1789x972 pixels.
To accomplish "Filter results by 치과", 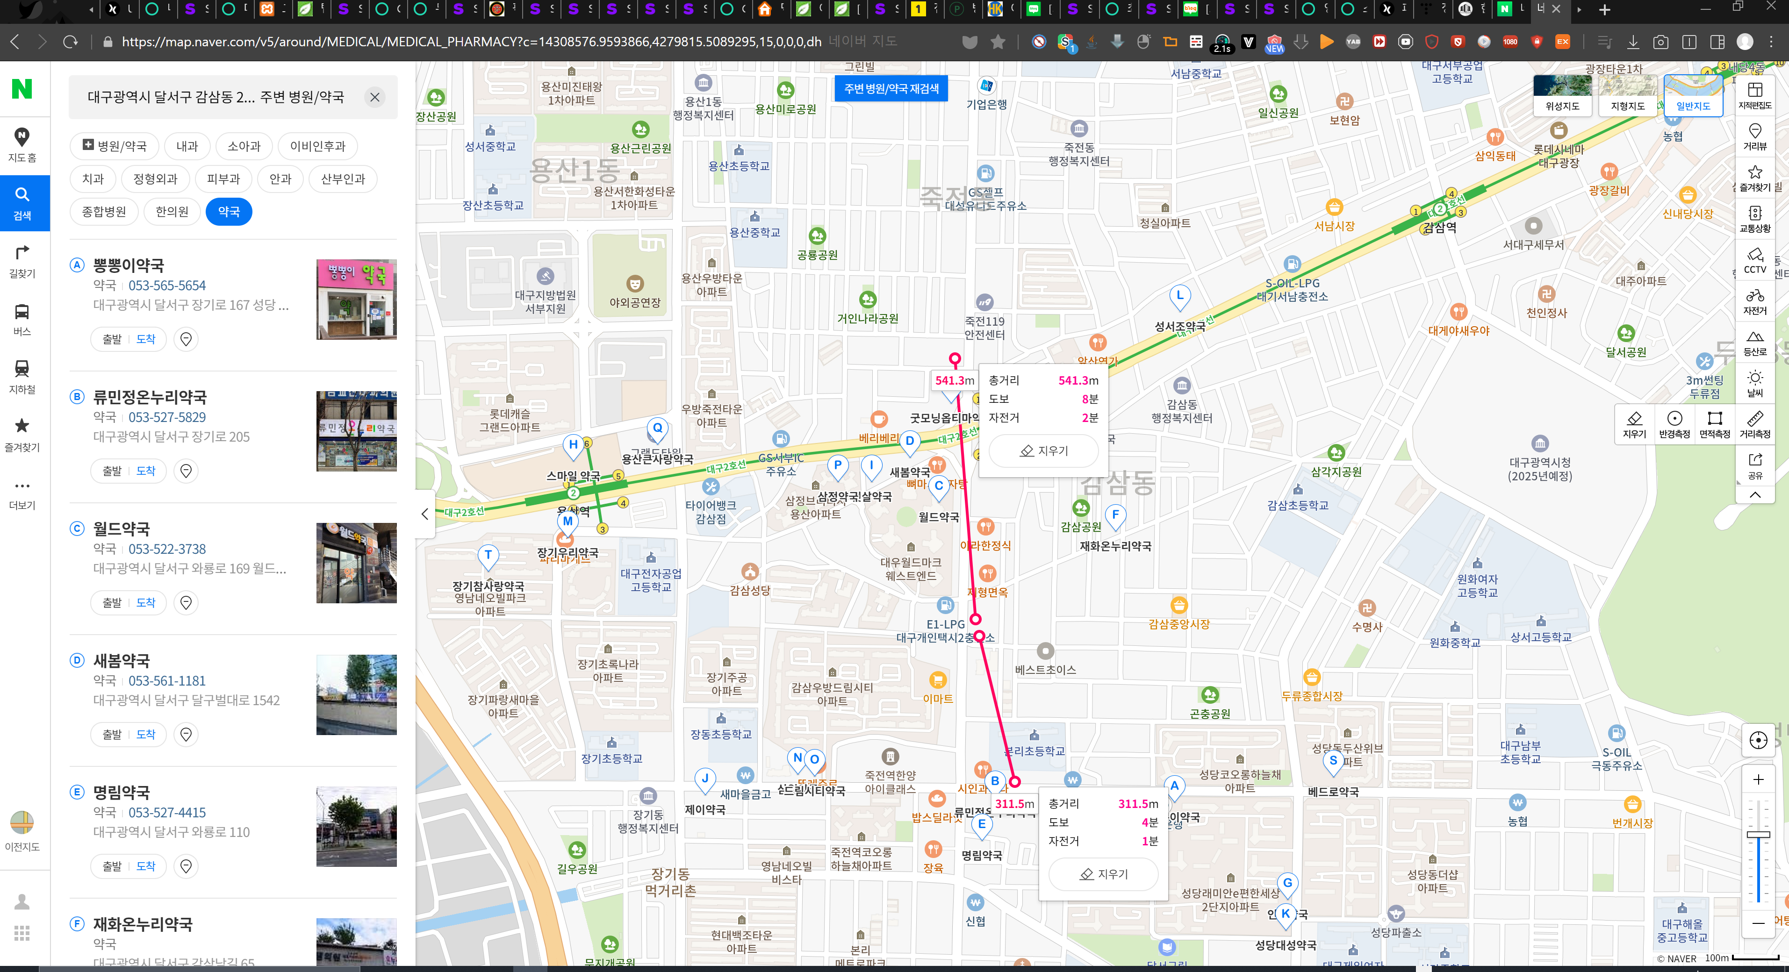I will click(93, 179).
